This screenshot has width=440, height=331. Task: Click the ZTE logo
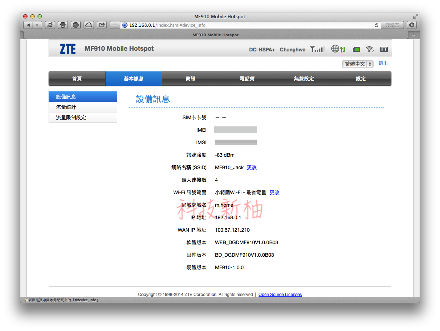pos(68,49)
